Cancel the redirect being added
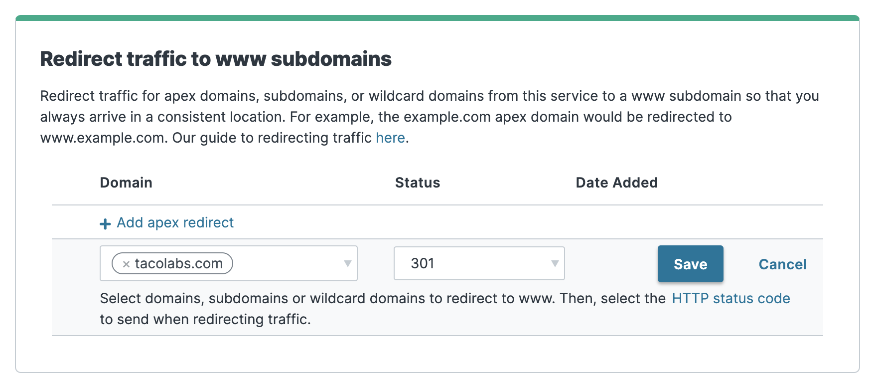873x386 pixels. click(x=782, y=264)
